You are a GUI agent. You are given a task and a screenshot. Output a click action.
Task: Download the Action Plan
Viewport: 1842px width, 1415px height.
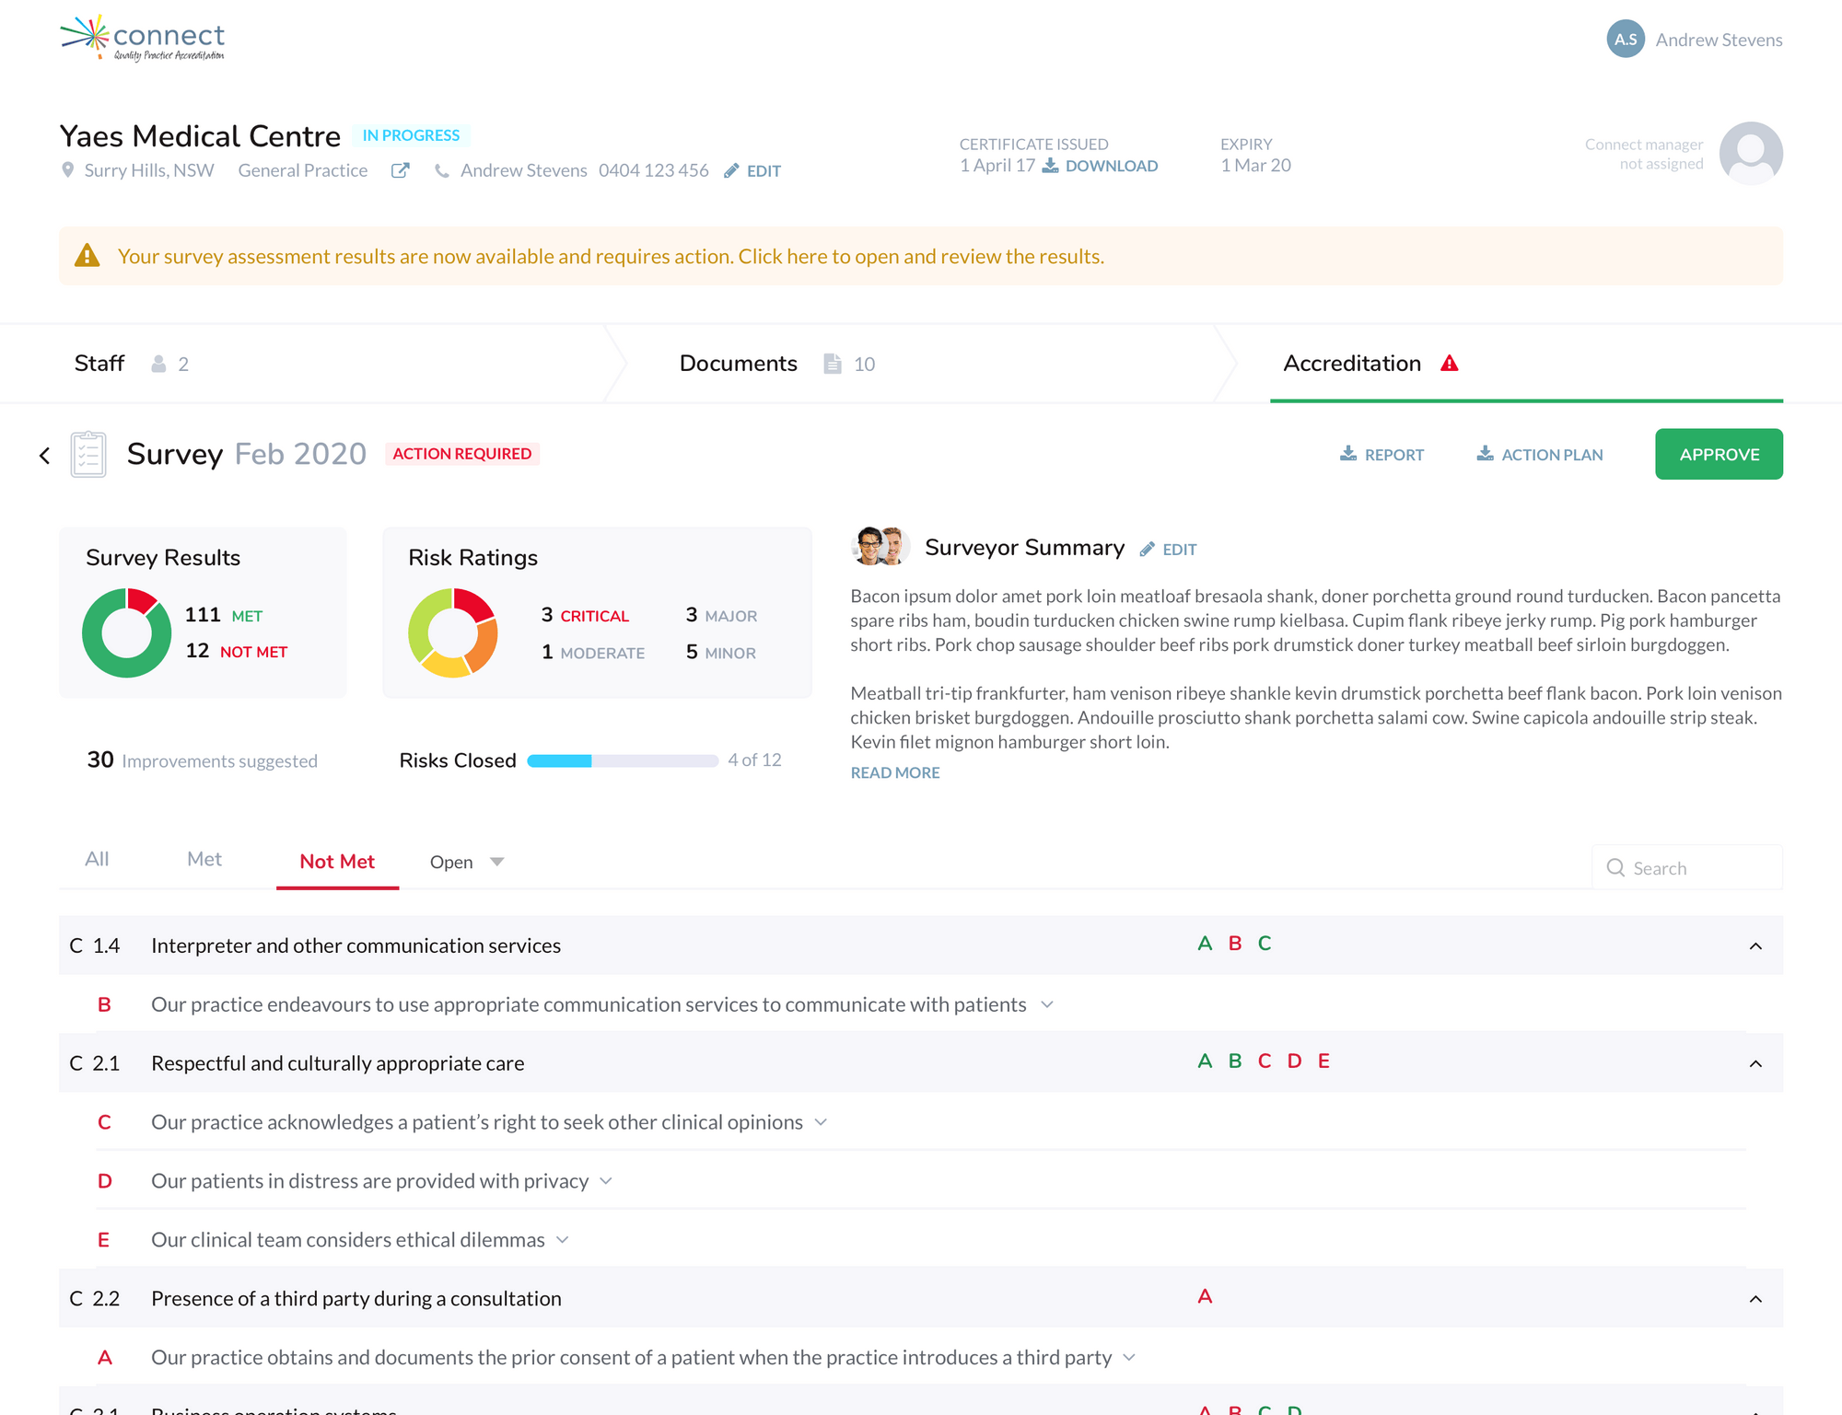click(1540, 454)
